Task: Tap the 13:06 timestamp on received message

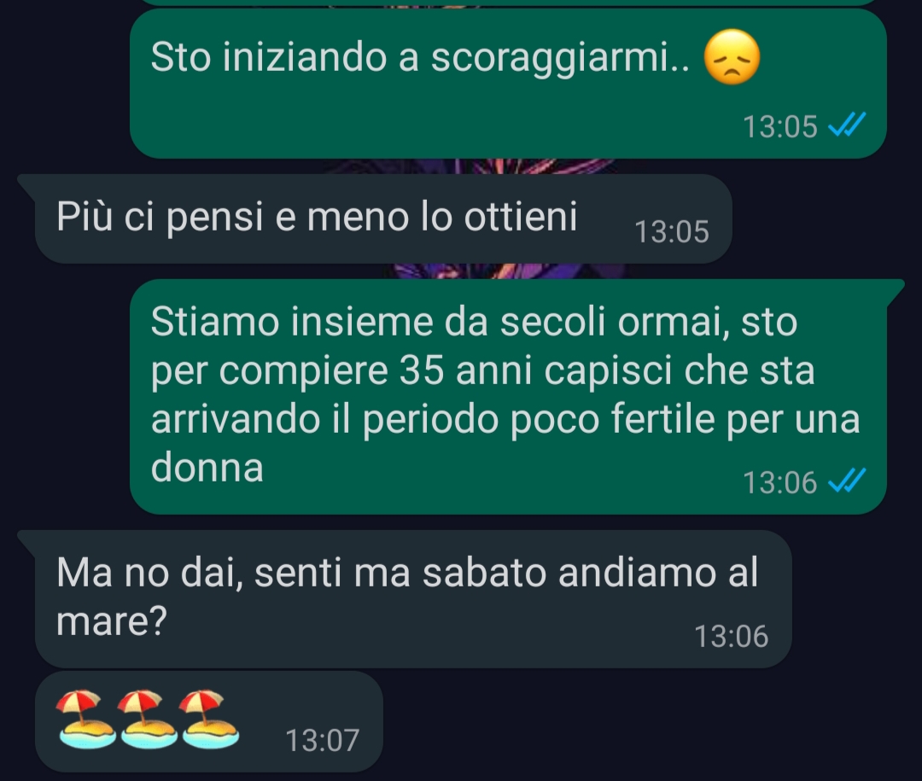Action: 732,637
